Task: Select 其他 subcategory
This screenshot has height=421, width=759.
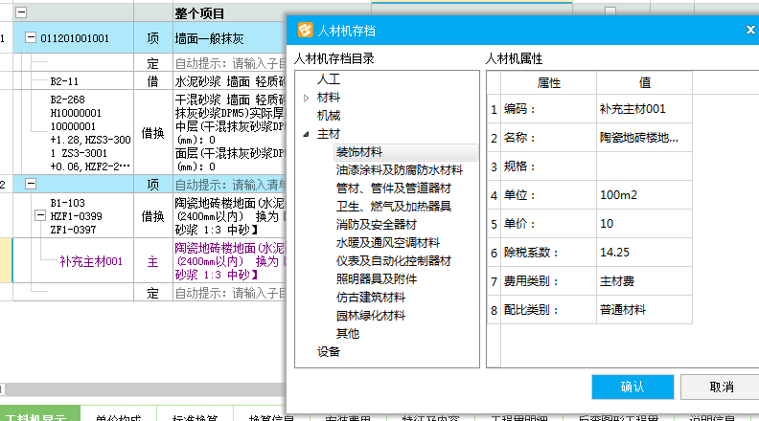Action: click(x=348, y=334)
